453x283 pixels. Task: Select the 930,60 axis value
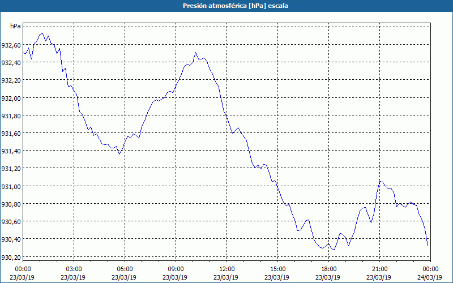coord(11,222)
